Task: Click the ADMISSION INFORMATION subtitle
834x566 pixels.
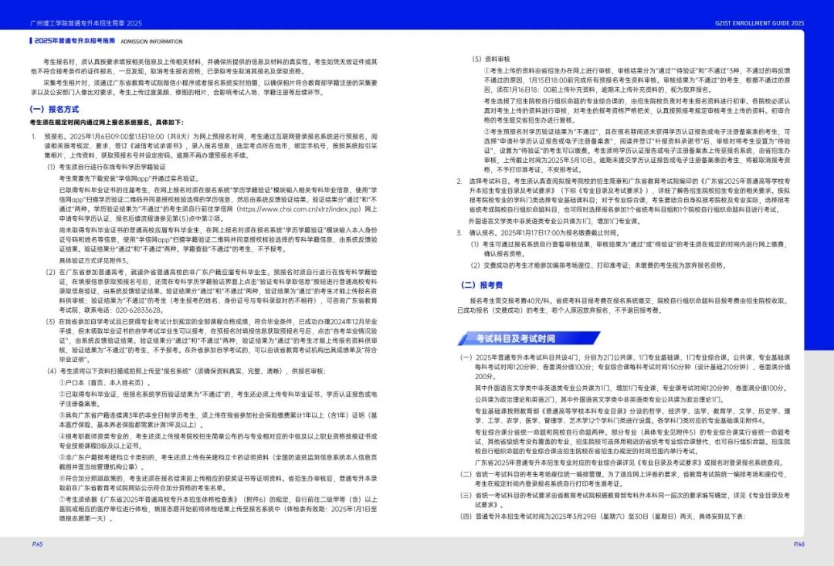Action: point(151,42)
